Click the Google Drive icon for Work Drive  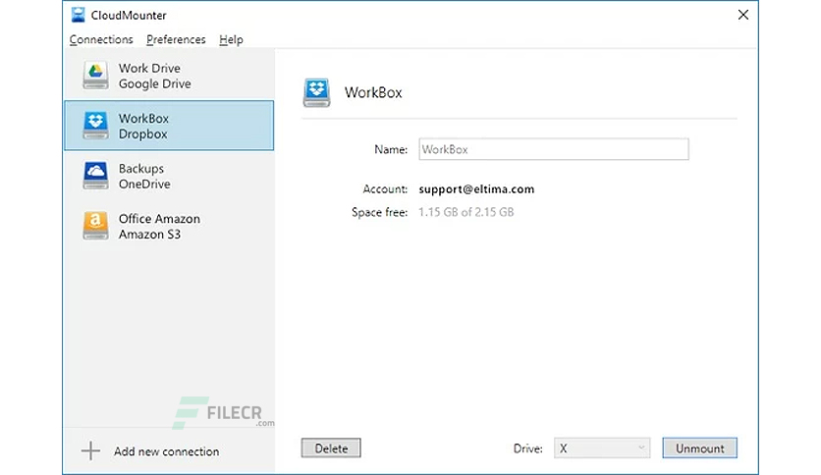pyautogui.click(x=95, y=75)
